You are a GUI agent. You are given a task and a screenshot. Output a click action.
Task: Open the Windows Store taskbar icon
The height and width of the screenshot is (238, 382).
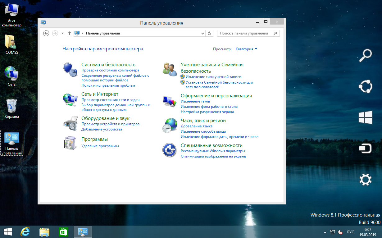63,231
